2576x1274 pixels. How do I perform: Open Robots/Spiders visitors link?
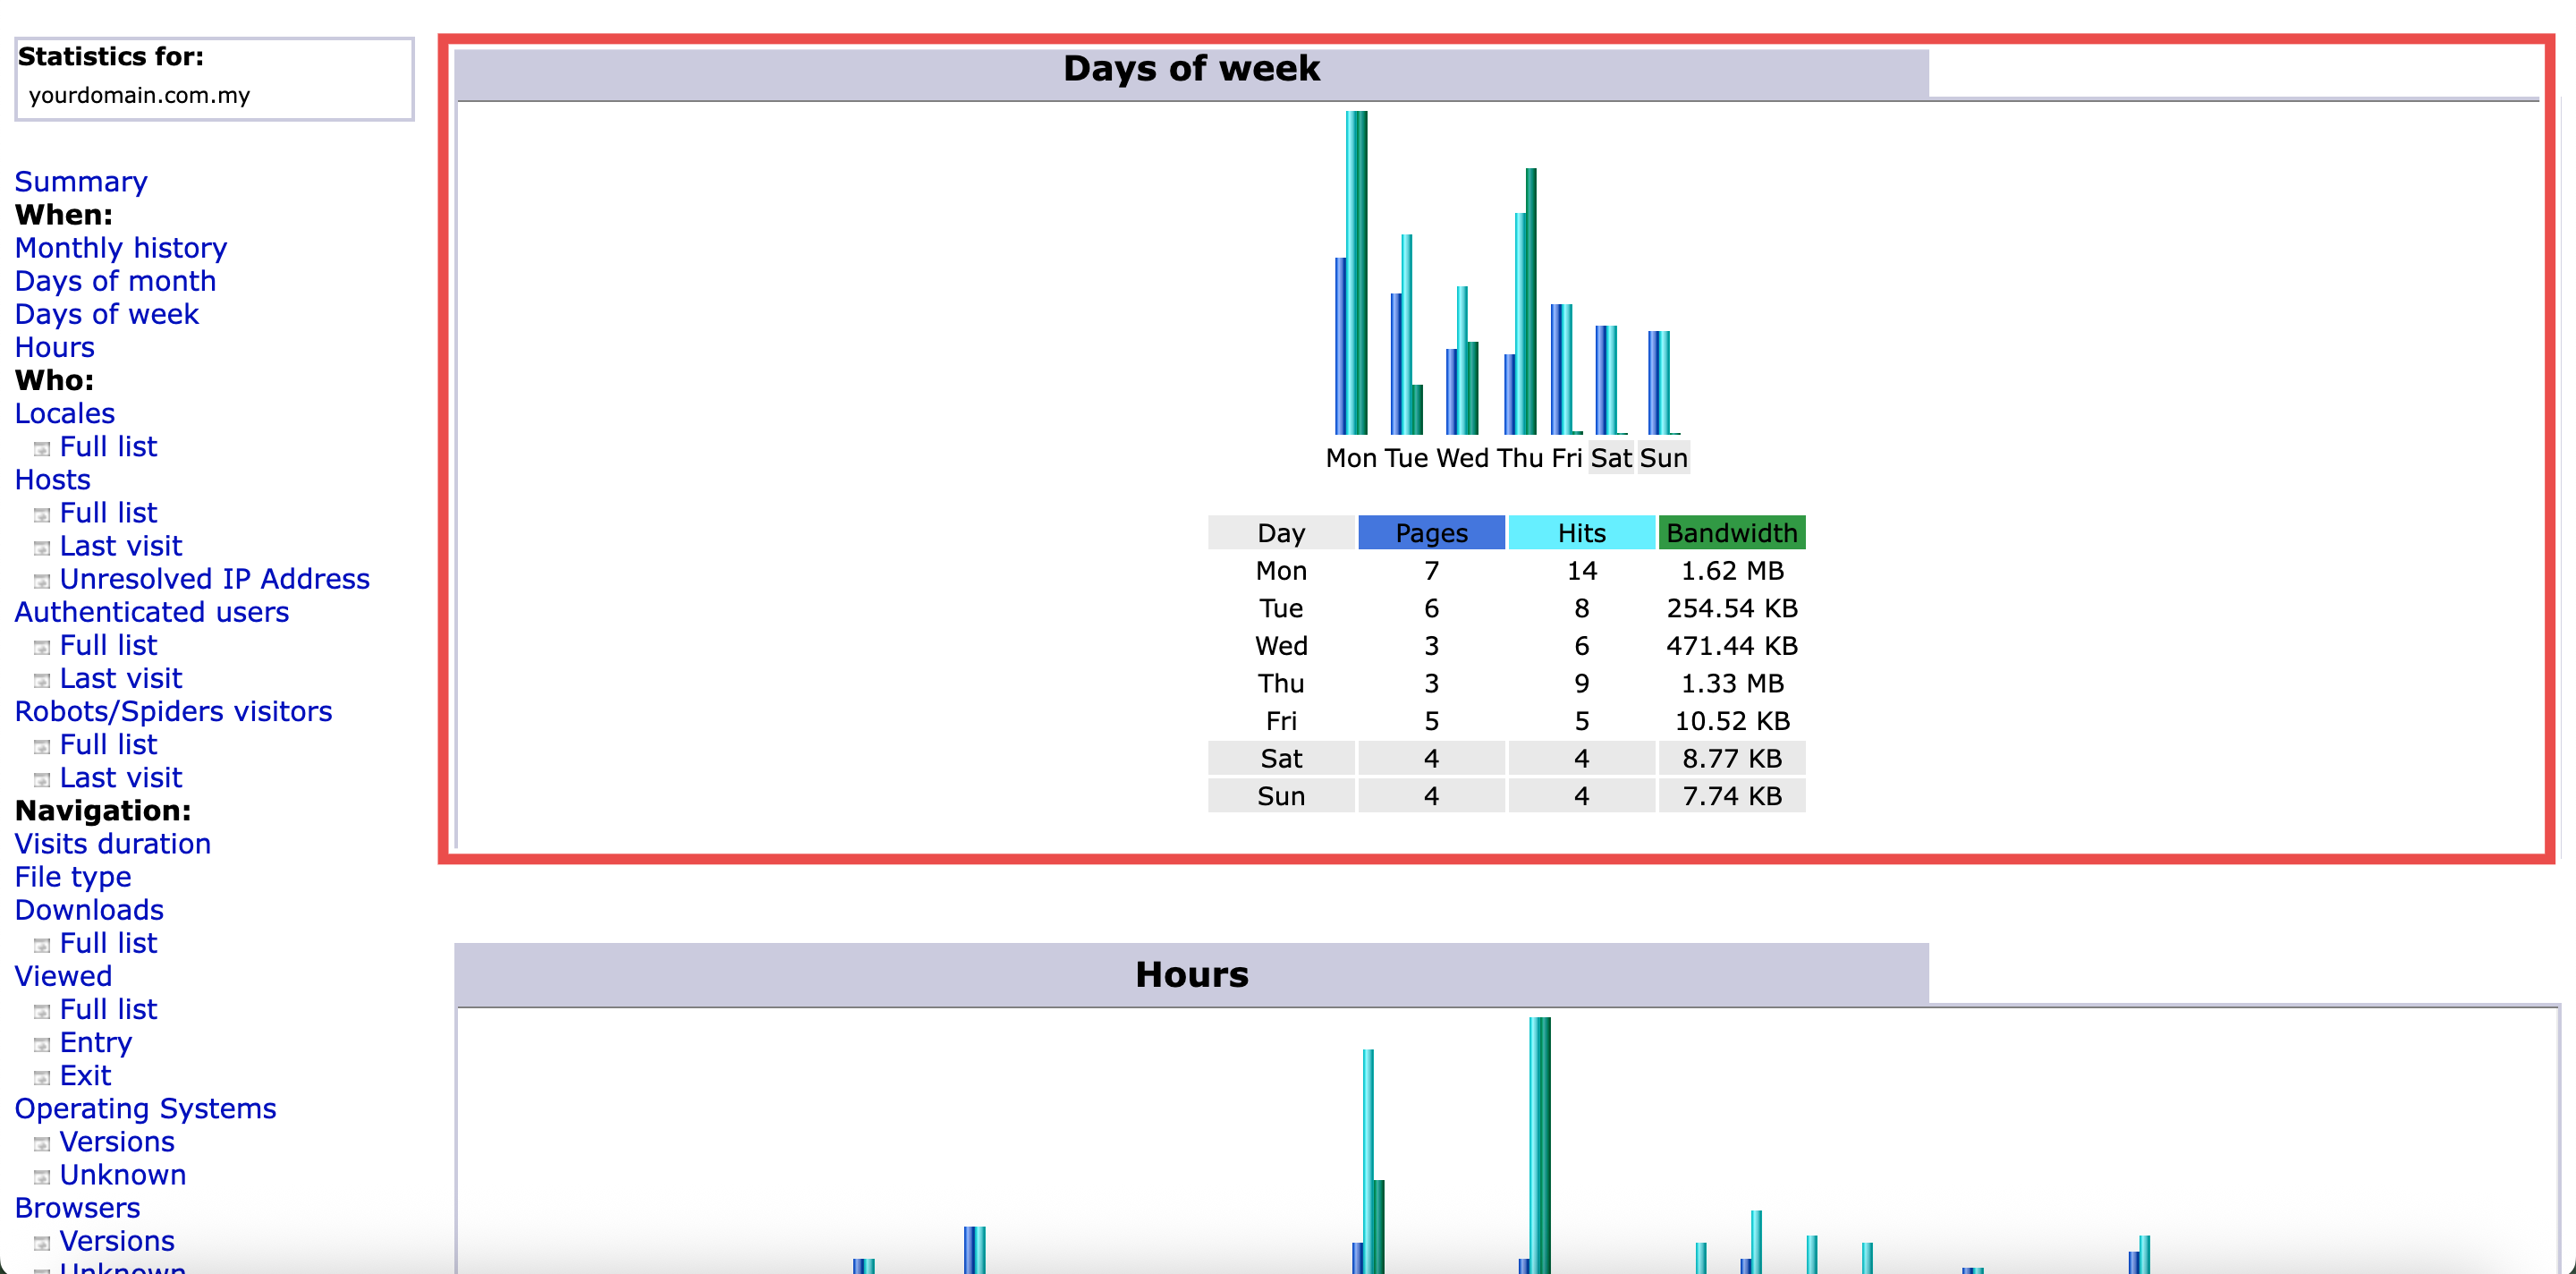pyautogui.click(x=173, y=711)
